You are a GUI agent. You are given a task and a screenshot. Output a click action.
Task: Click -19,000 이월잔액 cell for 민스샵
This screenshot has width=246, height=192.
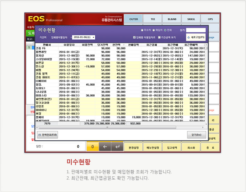click(88, 67)
